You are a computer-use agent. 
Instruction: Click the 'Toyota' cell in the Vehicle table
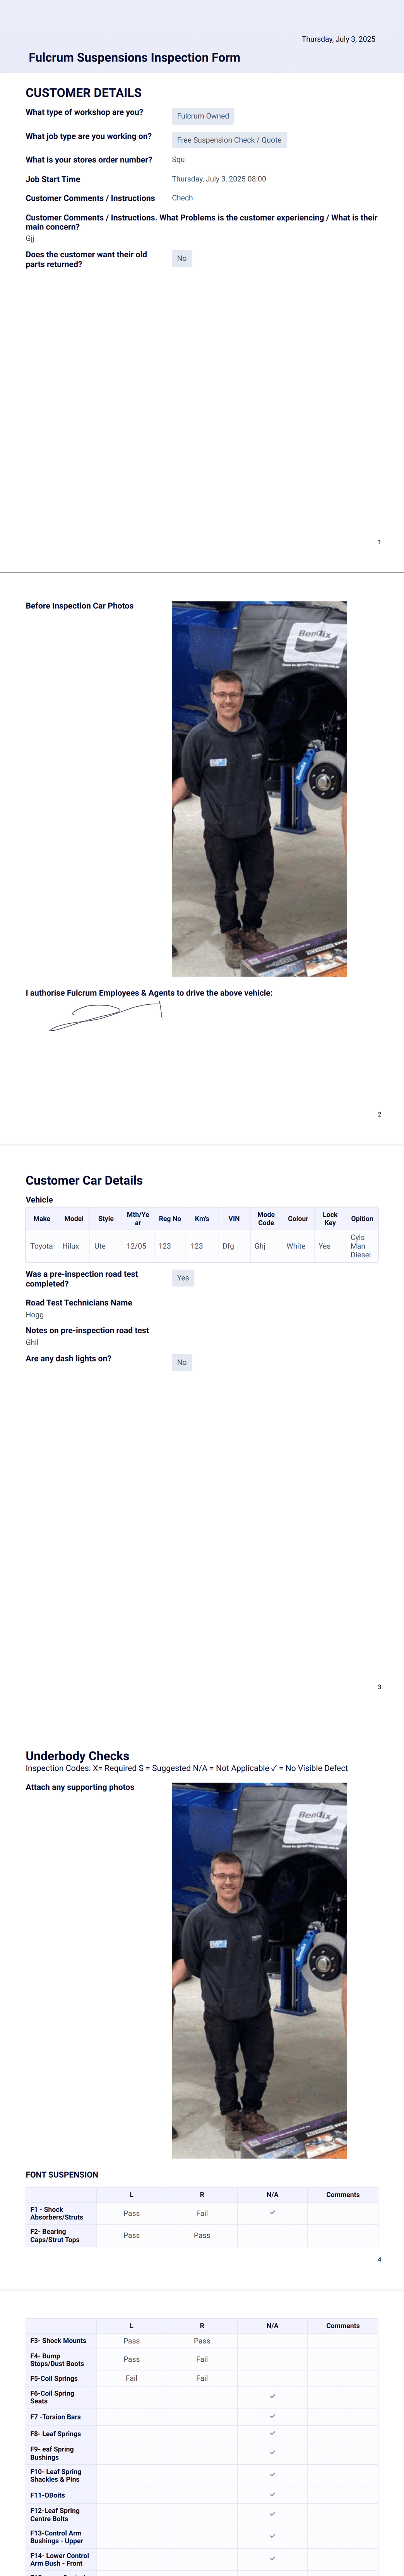tap(42, 1246)
